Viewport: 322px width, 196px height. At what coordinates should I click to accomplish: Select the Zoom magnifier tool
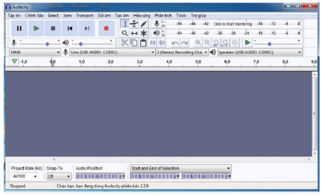point(125,33)
